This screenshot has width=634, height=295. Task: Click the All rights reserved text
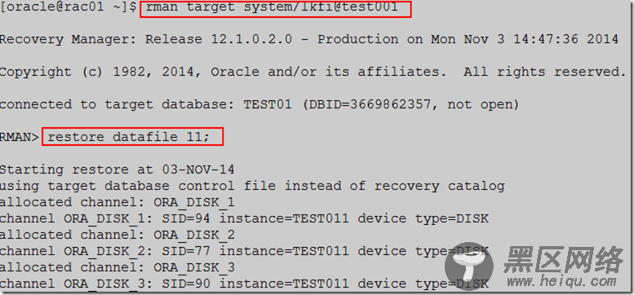[544, 72]
